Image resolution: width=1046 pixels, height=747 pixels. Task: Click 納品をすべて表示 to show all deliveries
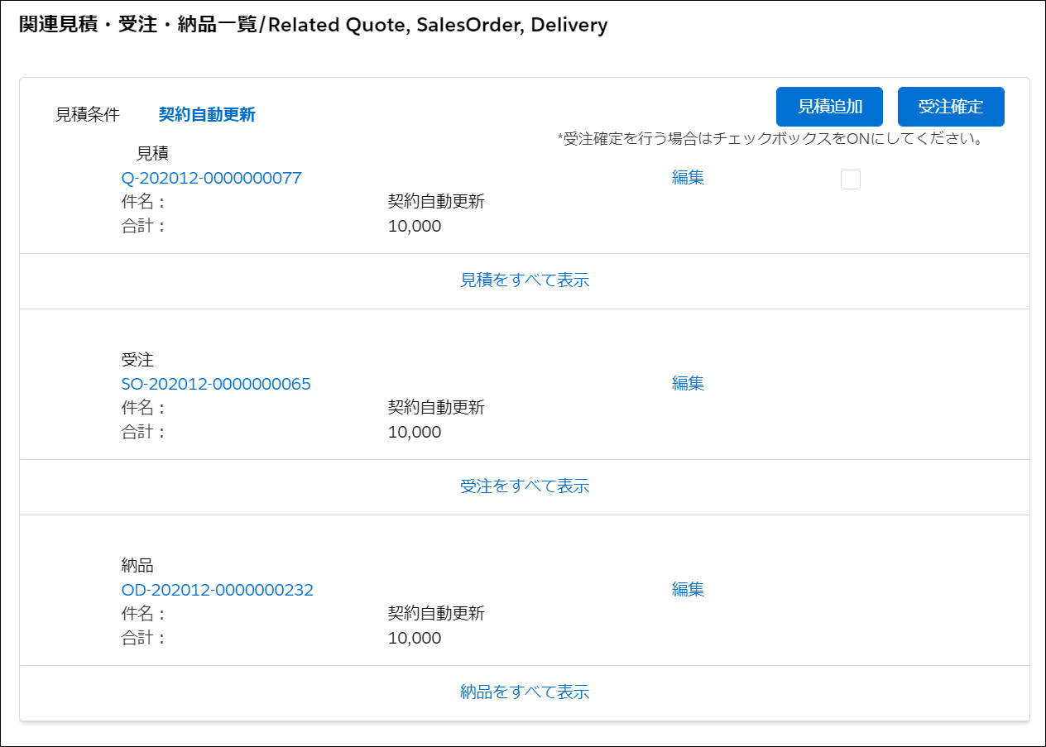[522, 692]
